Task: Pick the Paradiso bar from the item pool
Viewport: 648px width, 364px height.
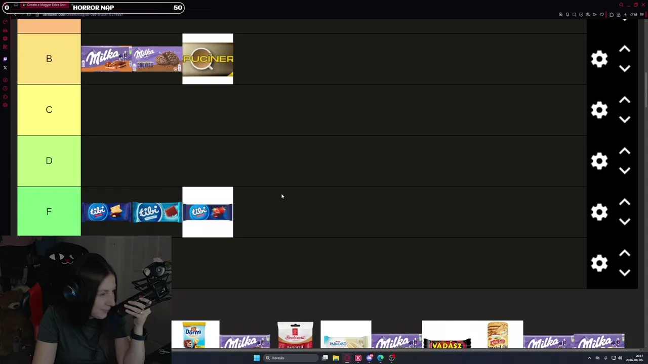Action: point(346,335)
